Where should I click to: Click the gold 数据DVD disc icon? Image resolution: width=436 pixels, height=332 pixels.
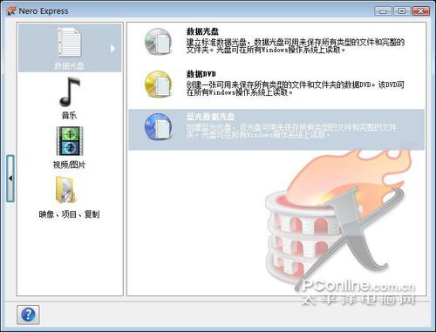point(159,84)
